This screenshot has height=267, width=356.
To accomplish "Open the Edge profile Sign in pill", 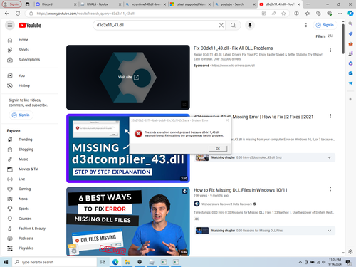I will 11,4.
